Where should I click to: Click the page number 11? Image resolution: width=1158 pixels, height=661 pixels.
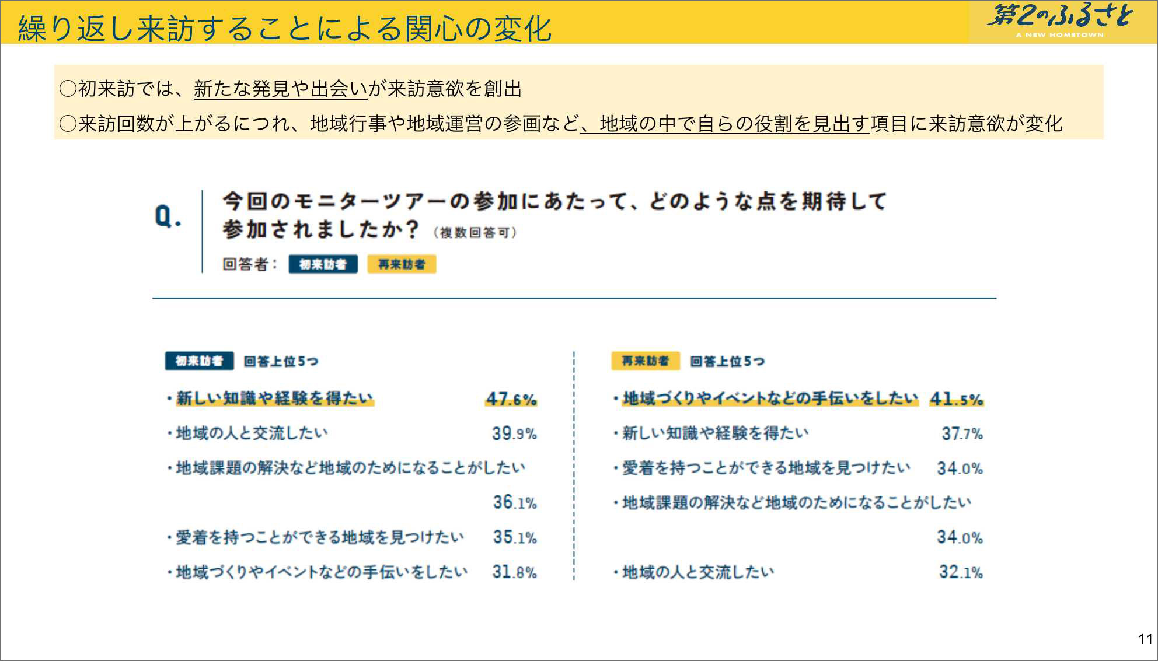(1145, 639)
